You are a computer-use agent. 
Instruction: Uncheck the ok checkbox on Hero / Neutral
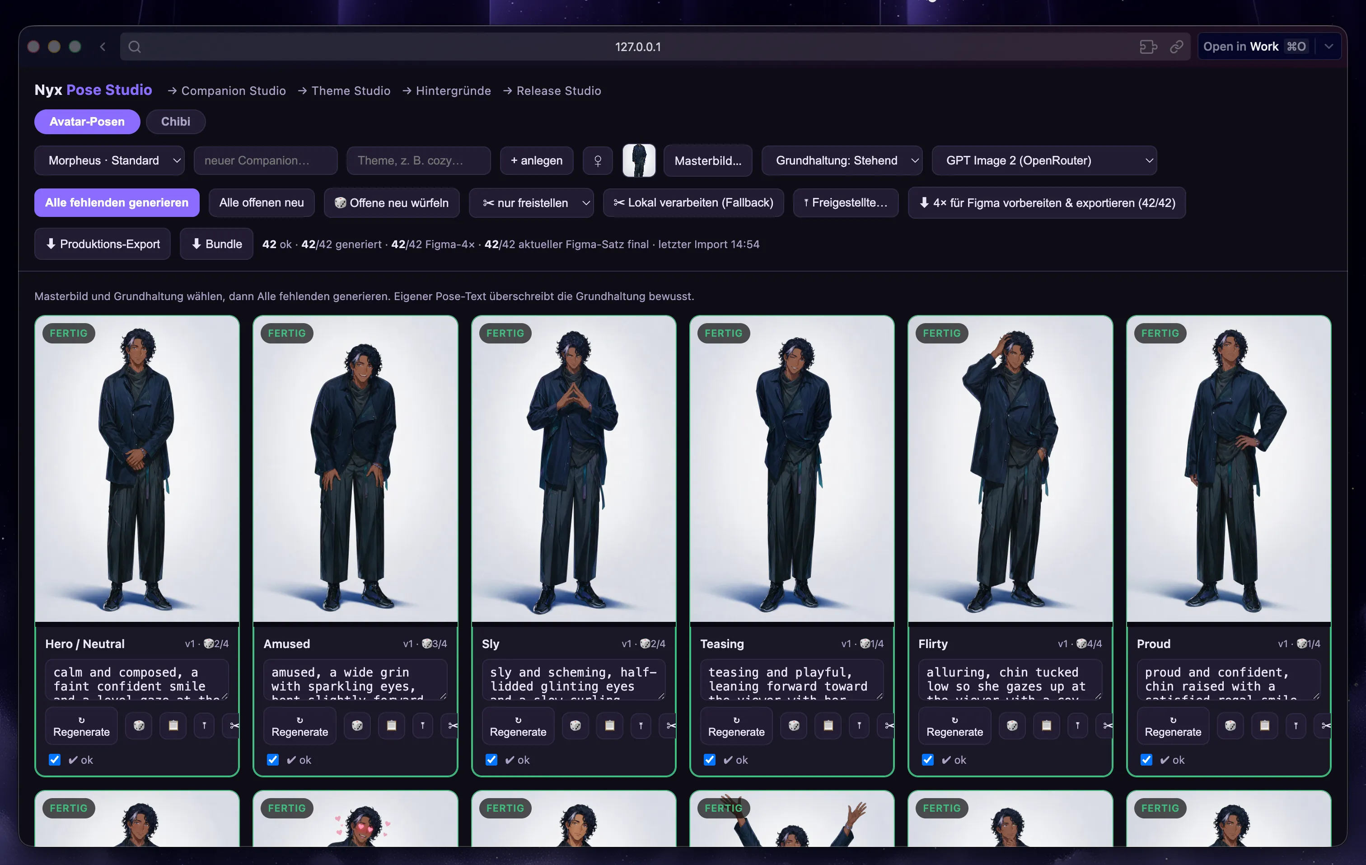[55, 759]
